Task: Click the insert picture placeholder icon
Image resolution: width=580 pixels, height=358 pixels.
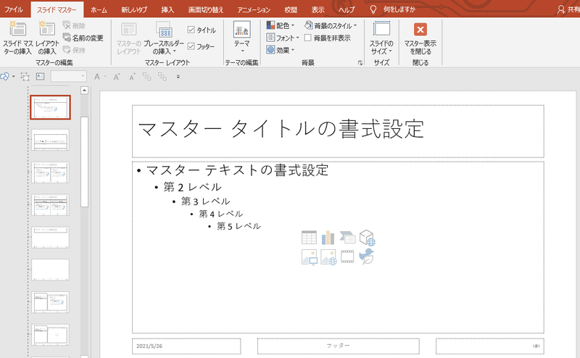Action: [x=310, y=257]
